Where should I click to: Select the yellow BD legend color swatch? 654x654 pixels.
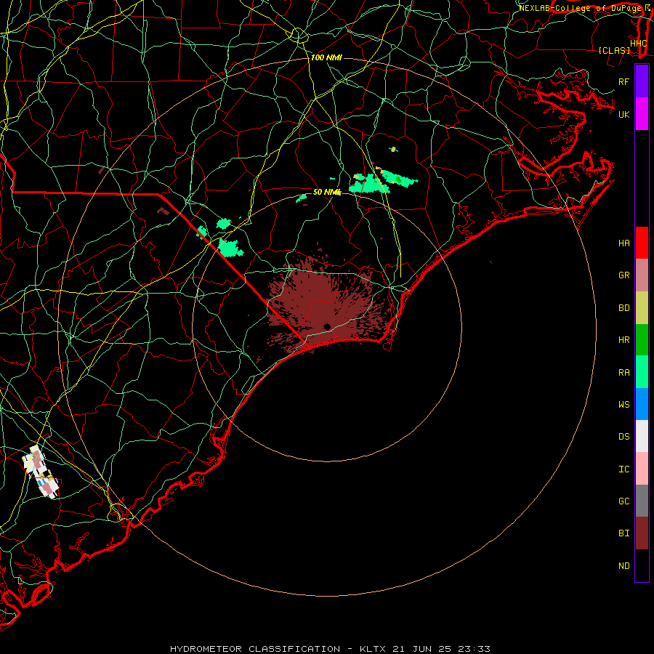[x=642, y=308]
